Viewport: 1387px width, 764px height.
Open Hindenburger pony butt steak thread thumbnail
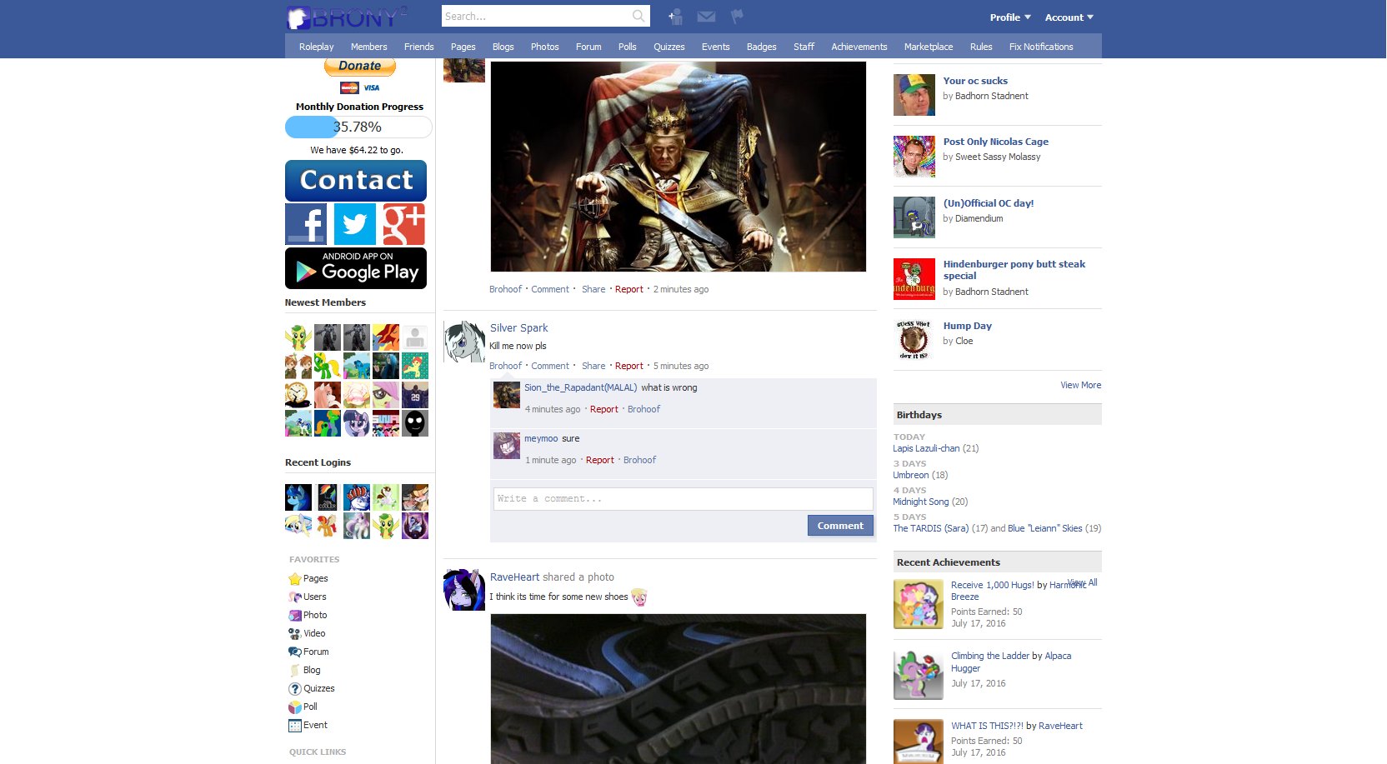tap(914, 279)
